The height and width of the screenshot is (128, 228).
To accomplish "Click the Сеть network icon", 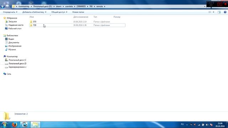I will click(x=5, y=74).
